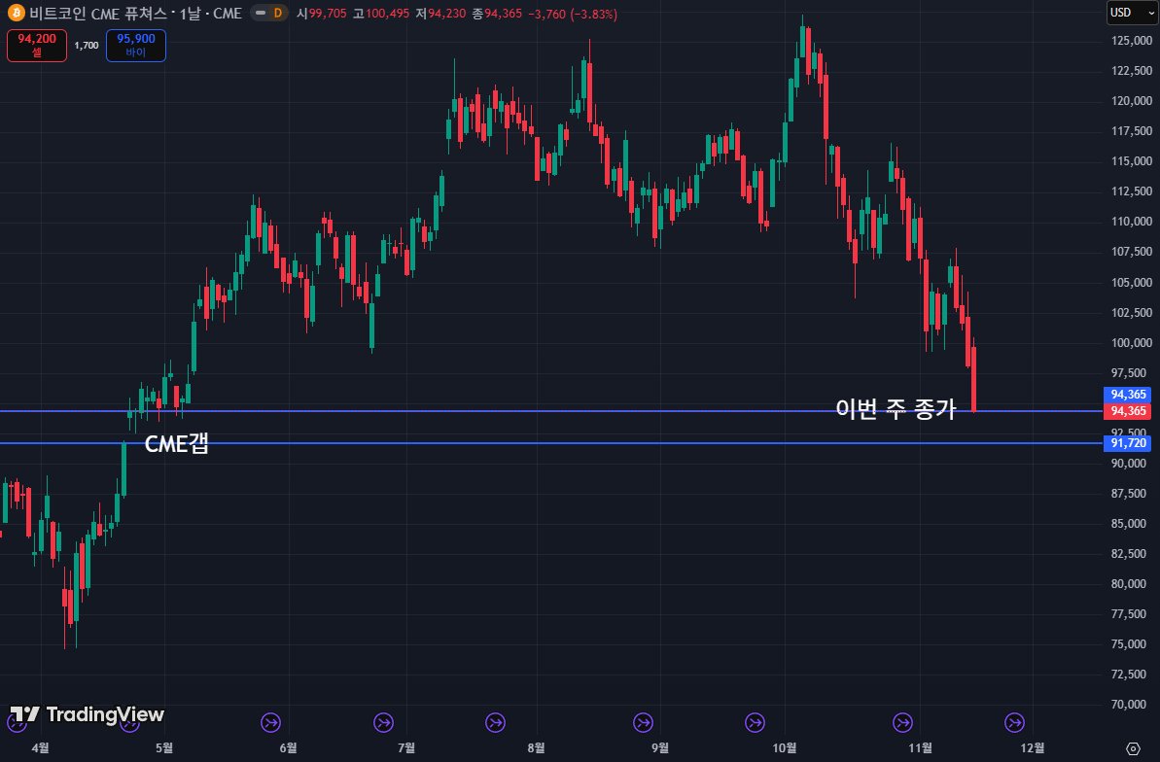Viewport: 1160px width, 762px height.
Task: Click the 80,000 price axis label
Action: 1131,584
